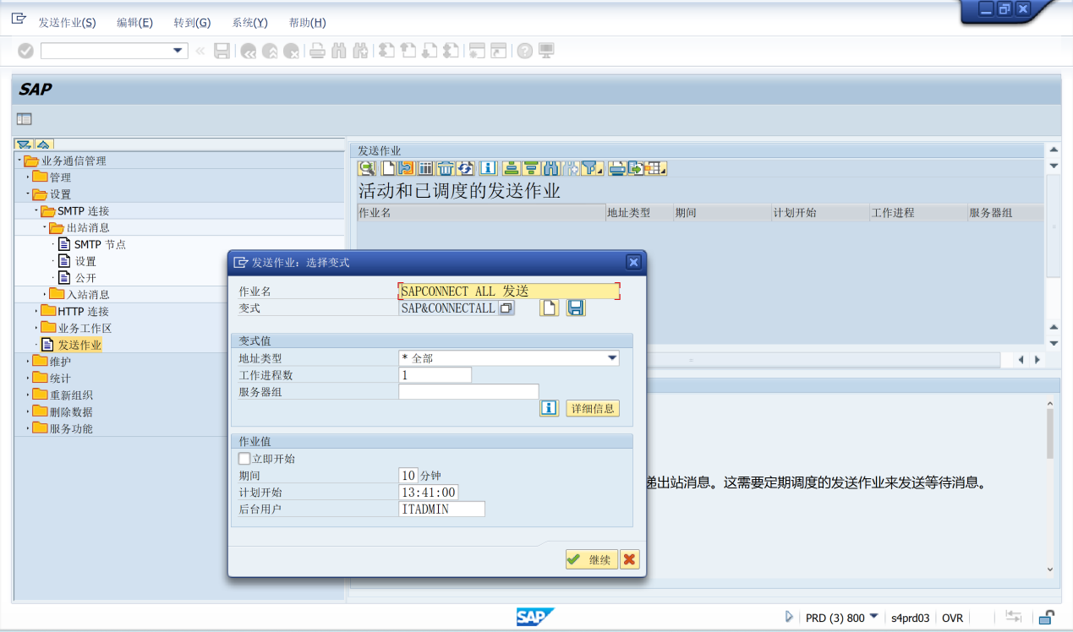Click the 期间 minutes field
Image resolution: width=1073 pixels, height=632 pixels.
(x=408, y=475)
